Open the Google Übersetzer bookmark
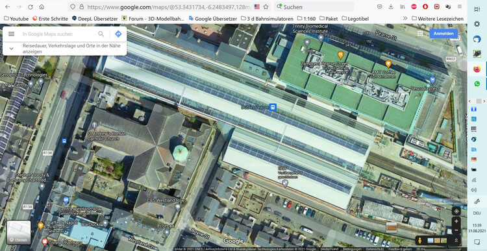The width and height of the screenshot is (487, 251). [212, 19]
